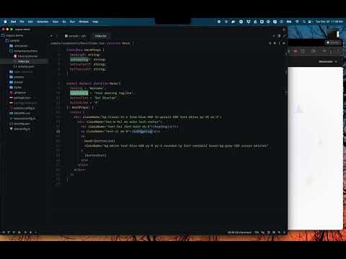Screen dimensions: 346x259
Task: Expand the node_modules folder
Action: [21, 72]
